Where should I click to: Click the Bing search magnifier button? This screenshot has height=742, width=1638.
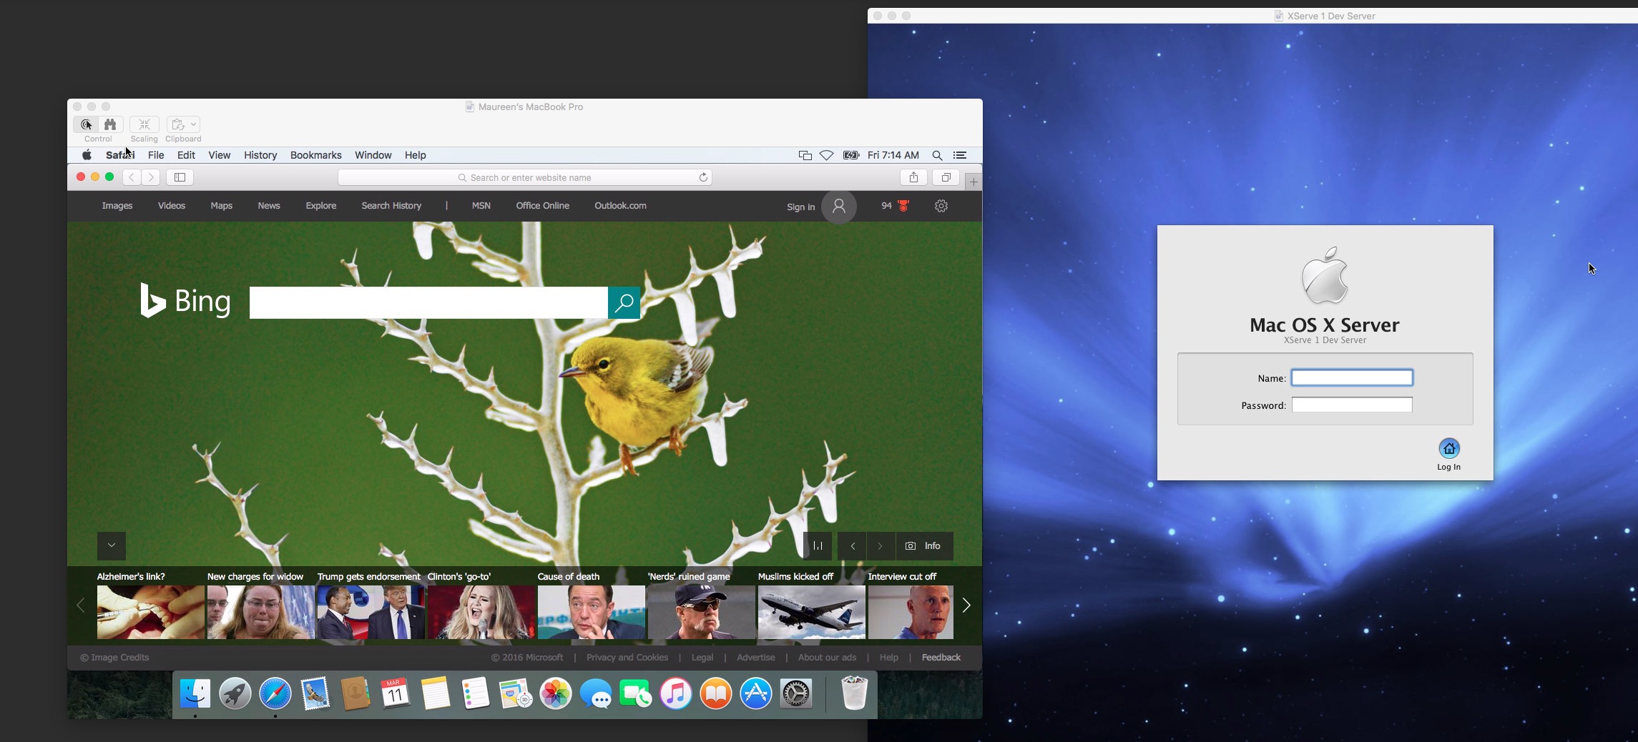pyautogui.click(x=624, y=302)
